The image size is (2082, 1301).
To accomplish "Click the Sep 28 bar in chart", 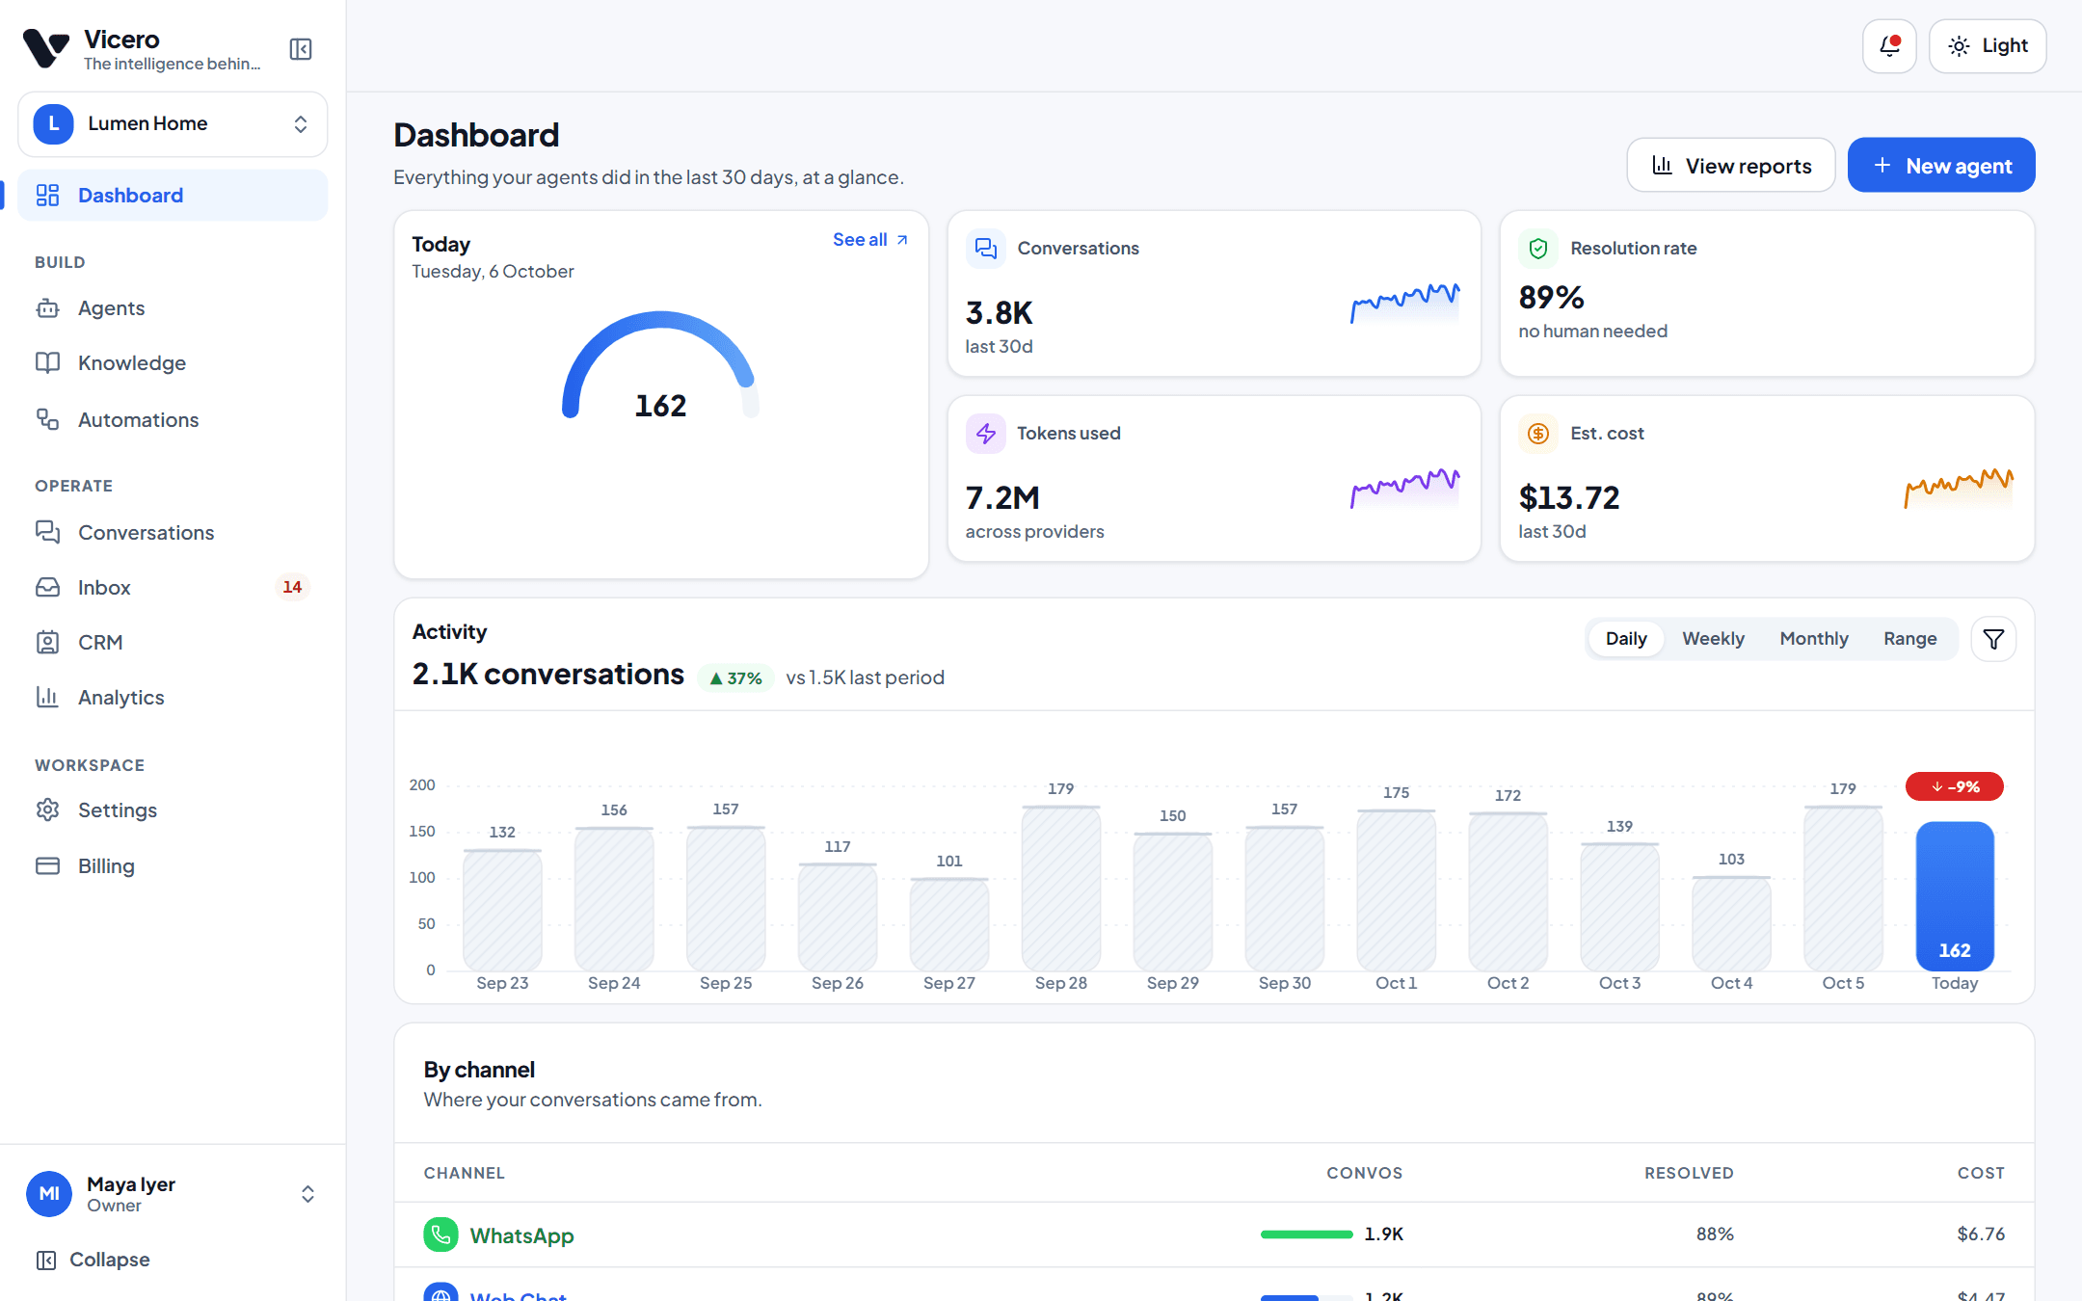I will (x=1060, y=889).
